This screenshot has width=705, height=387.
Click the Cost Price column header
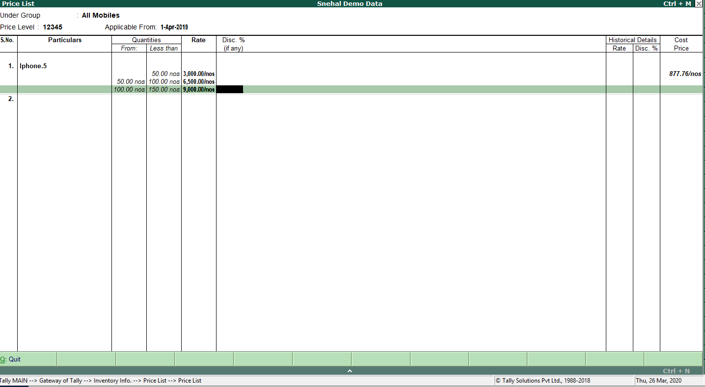pos(681,44)
